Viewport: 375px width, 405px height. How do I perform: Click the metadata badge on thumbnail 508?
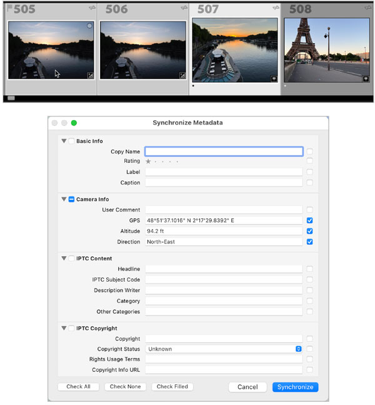tap(366, 78)
